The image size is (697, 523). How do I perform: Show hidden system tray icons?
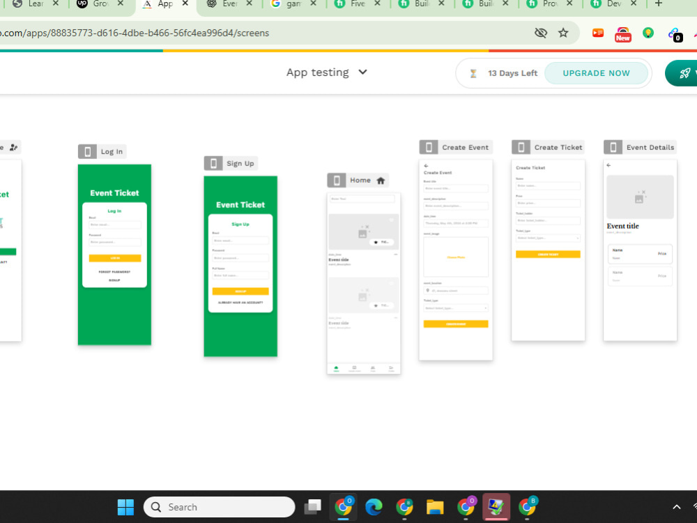[677, 507]
